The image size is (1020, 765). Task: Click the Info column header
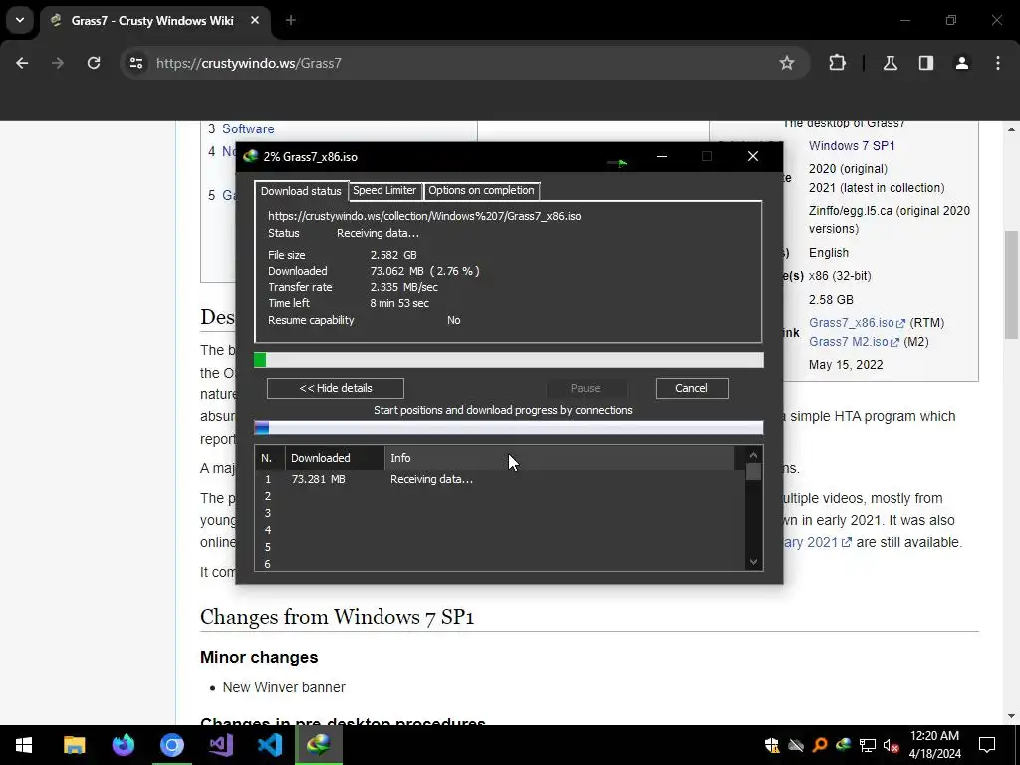coord(560,458)
